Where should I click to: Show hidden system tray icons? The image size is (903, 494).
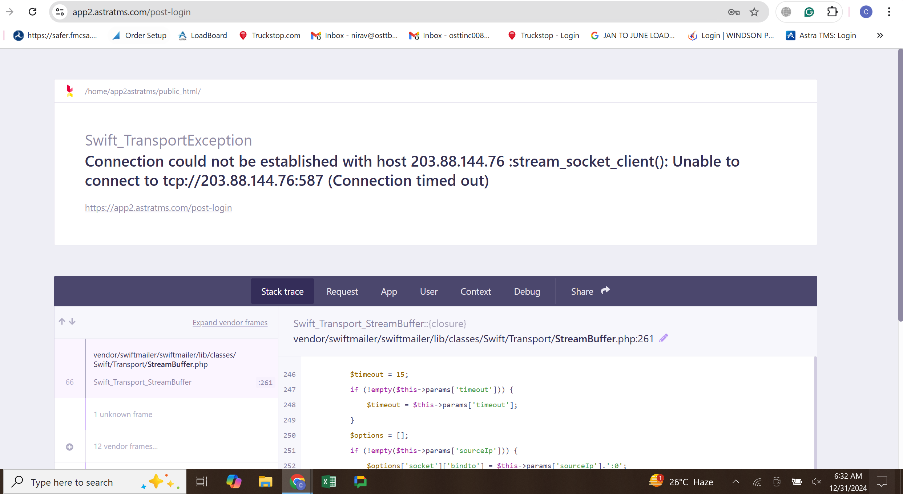coord(736,482)
